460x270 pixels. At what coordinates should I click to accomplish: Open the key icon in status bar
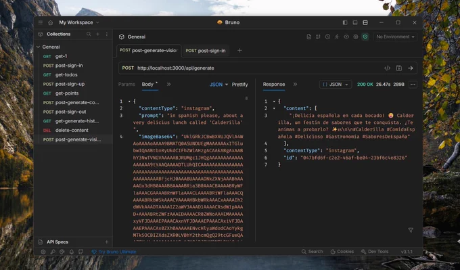[x=53, y=252]
